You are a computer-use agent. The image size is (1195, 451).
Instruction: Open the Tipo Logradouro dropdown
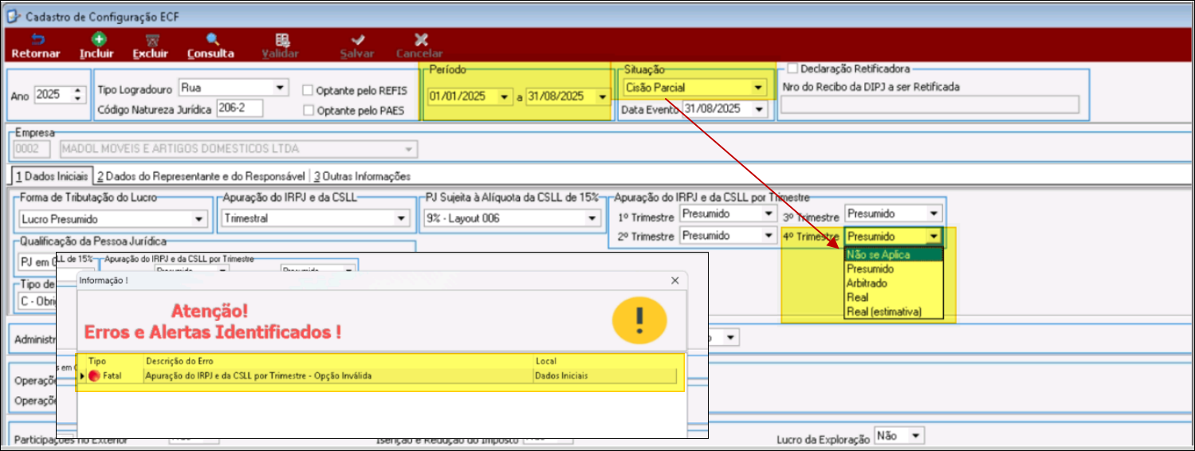tap(280, 87)
